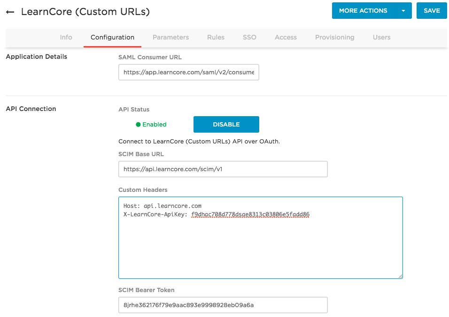Screen dimensions: 449x317
Task: Click inside the Custom Headers text area
Action: (x=260, y=245)
